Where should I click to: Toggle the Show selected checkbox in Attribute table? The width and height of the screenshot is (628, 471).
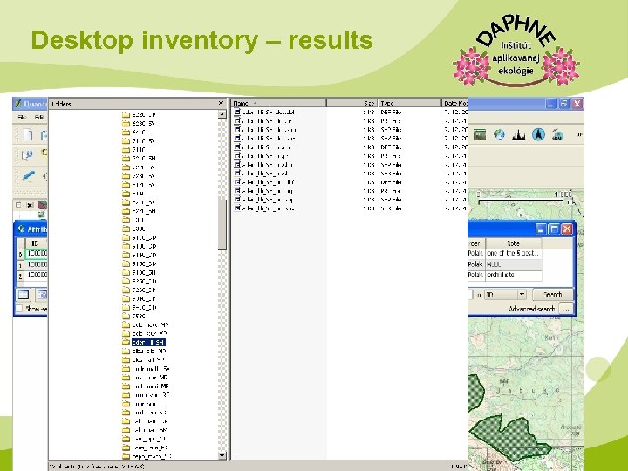pos(19,309)
